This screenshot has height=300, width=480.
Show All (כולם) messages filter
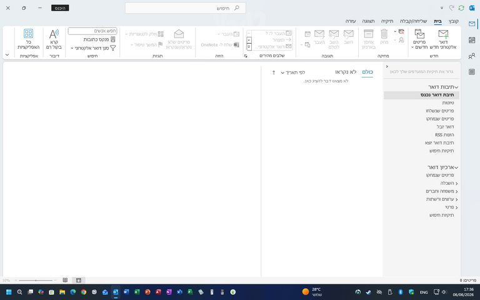[367, 72]
